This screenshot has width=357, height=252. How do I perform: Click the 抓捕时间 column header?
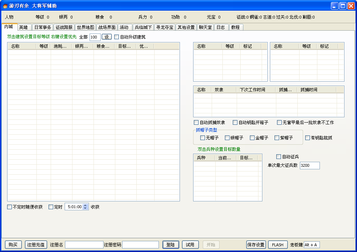click(x=317, y=90)
